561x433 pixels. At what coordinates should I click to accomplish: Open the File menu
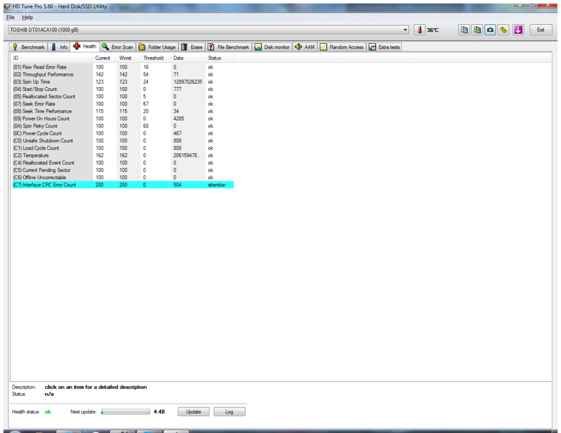point(10,17)
